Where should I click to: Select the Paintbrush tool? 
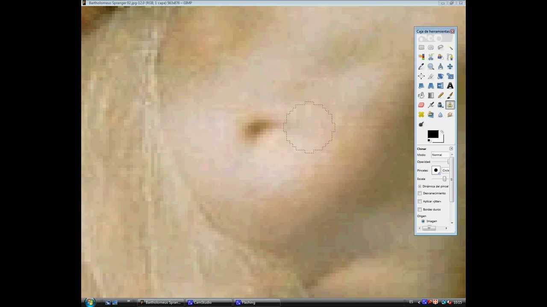(450, 96)
